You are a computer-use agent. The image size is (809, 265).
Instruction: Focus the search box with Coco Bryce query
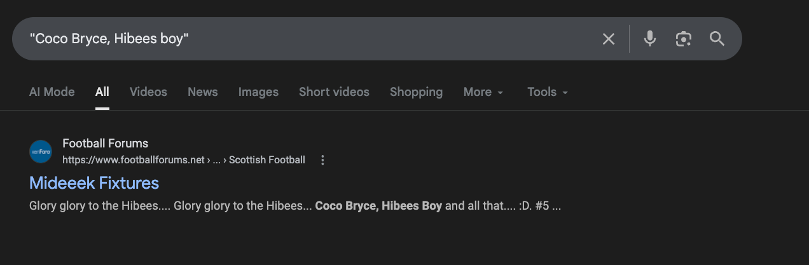[305, 39]
